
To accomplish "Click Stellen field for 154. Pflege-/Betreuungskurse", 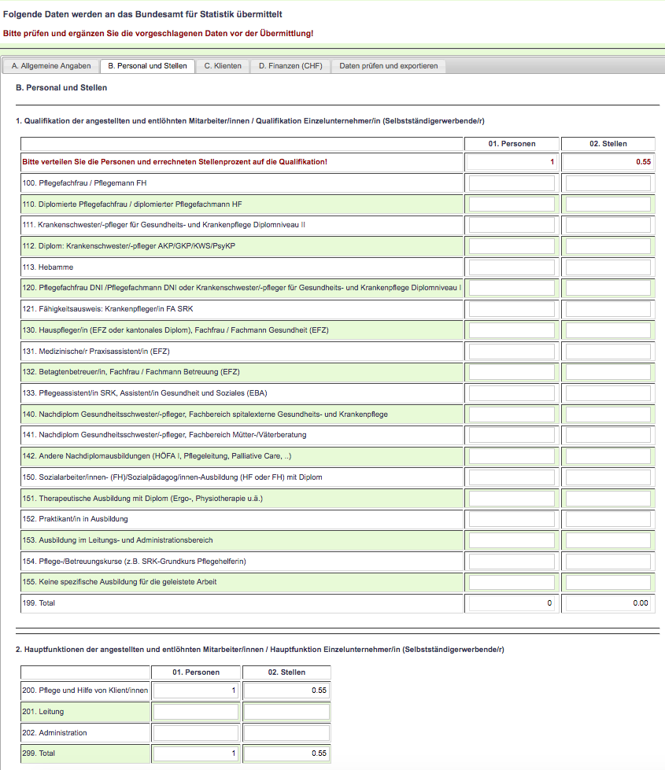I will tap(608, 562).
